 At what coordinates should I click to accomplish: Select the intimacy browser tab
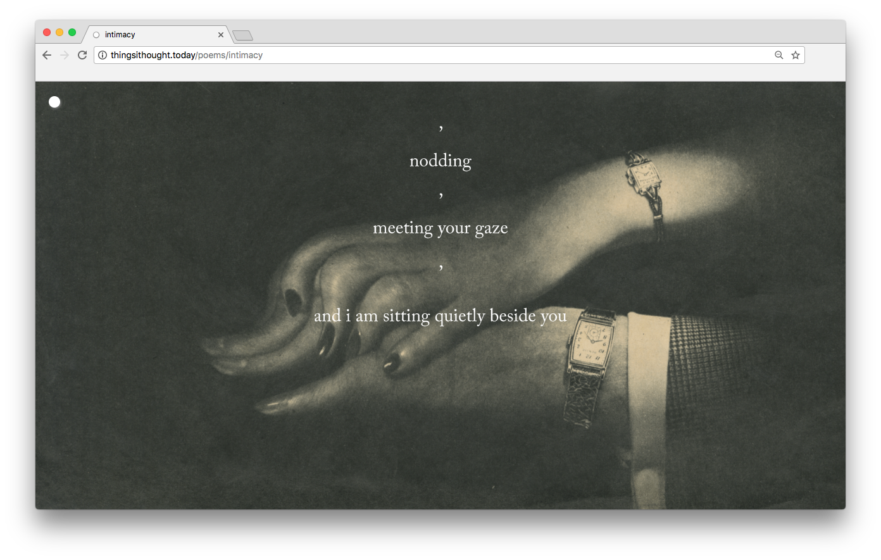[157, 35]
